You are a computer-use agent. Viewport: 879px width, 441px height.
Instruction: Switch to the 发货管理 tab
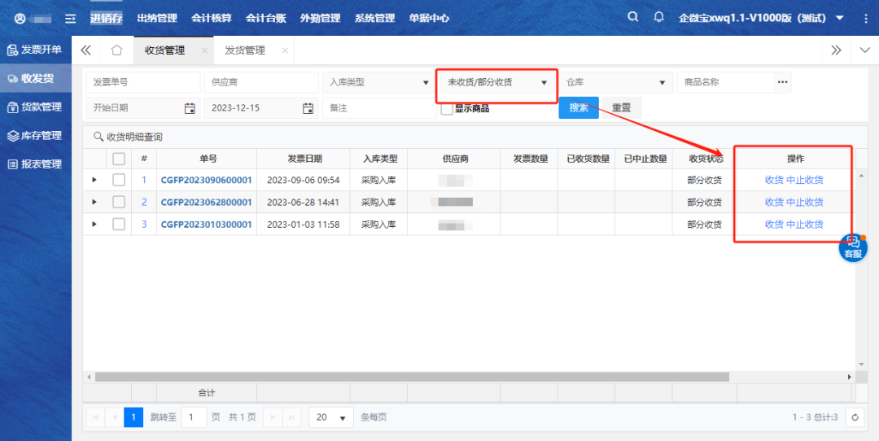pyautogui.click(x=245, y=50)
